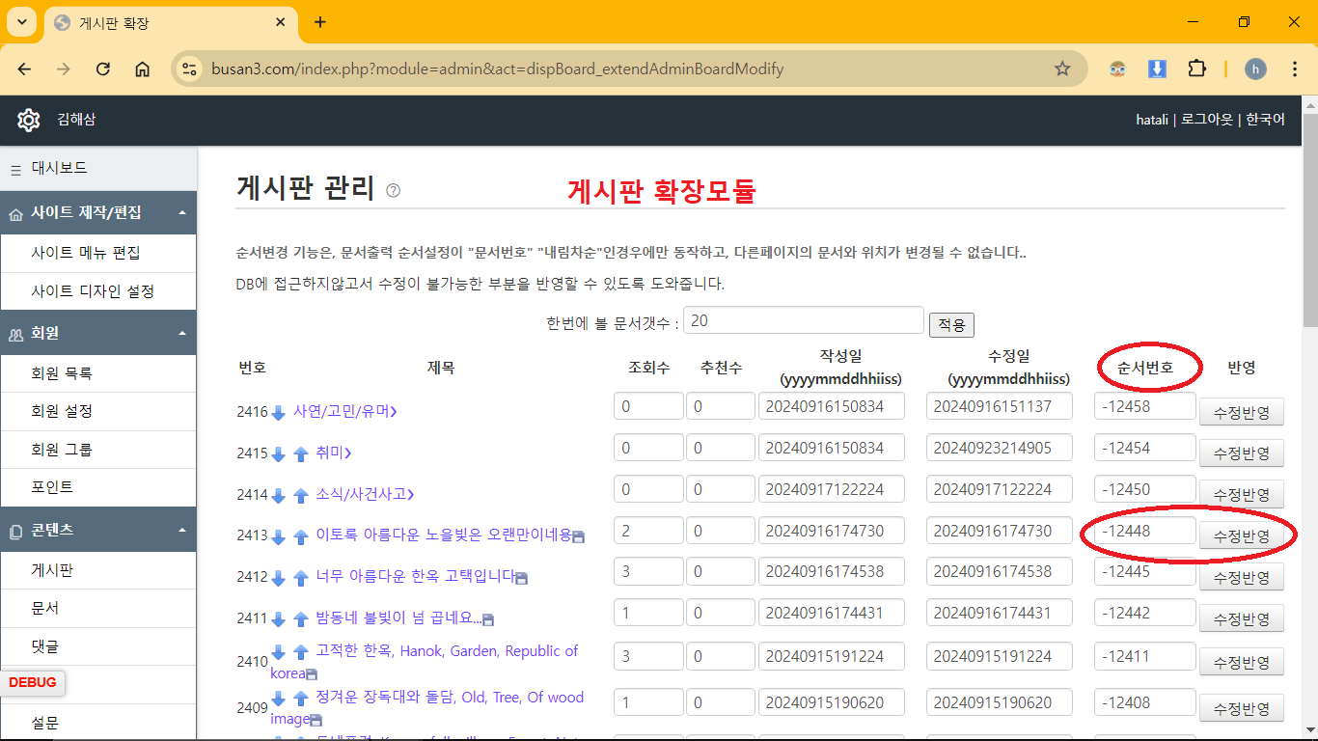Viewport: 1318px width, 741px height.
Task: Click the 조회수 field for post 2413
Action: (648, 531)
